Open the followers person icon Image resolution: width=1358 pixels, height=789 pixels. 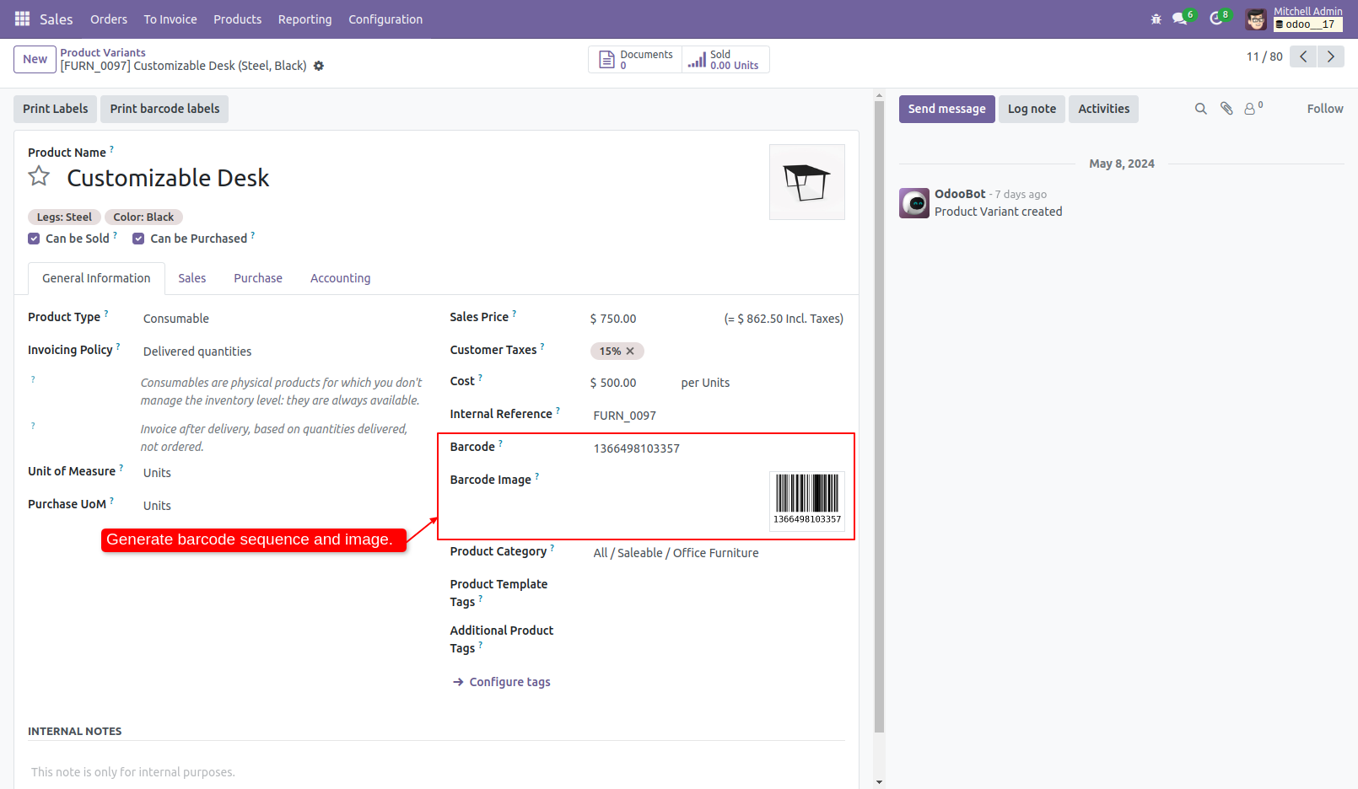(x=1249, y=108)
